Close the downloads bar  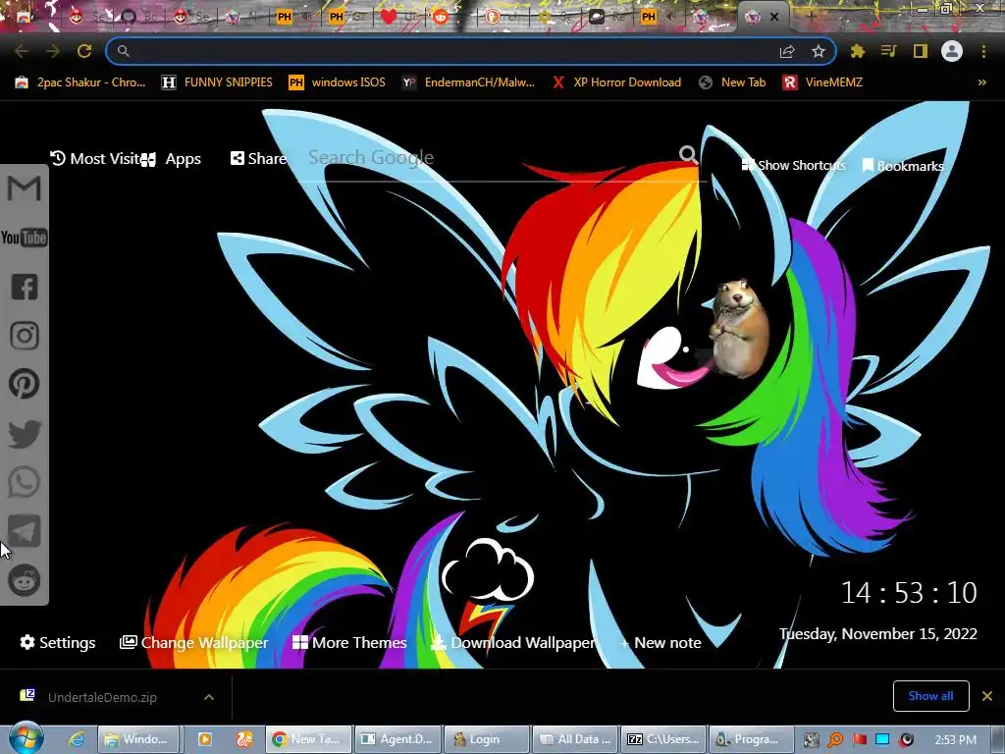tap(987, 696)
